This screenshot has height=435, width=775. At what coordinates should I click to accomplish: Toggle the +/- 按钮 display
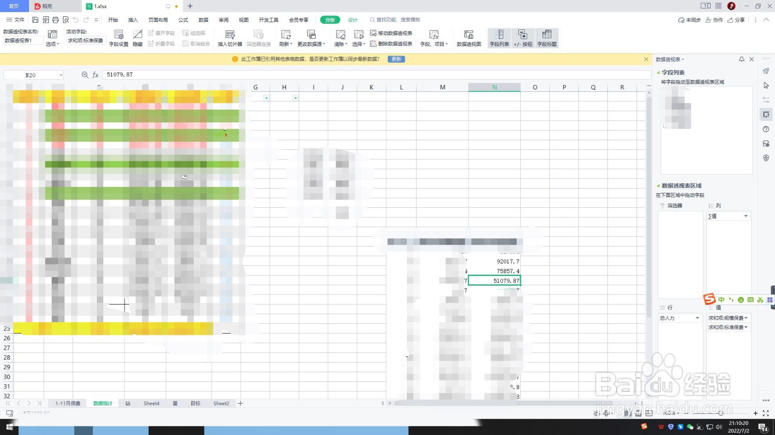point(523,38)
